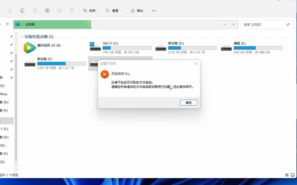Unpin the top pinned item in the sidebar
This screenshot has width=297, height=185.
(x=11, y=36)
